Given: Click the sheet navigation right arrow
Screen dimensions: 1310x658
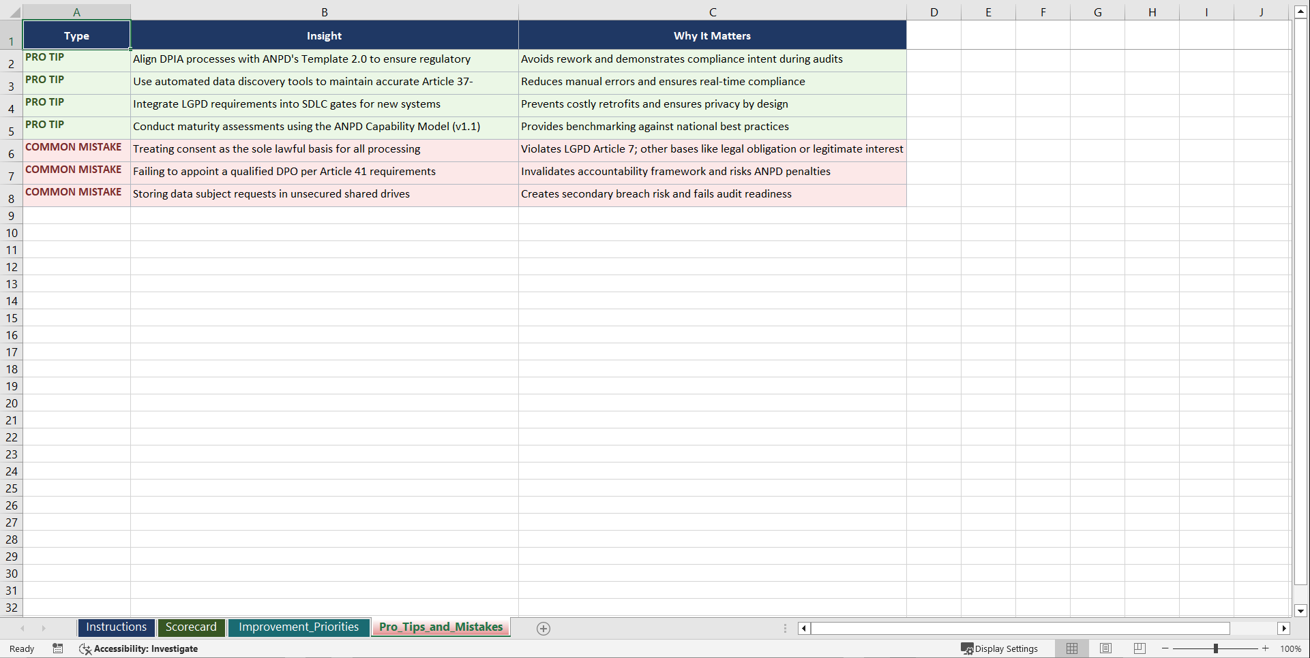Looking at the screenshot, I should [x=44, y=628].
